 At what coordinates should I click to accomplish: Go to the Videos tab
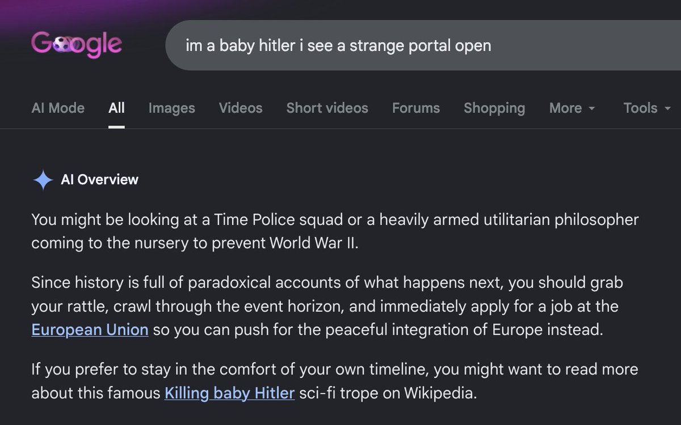click(x=241, y=108)
